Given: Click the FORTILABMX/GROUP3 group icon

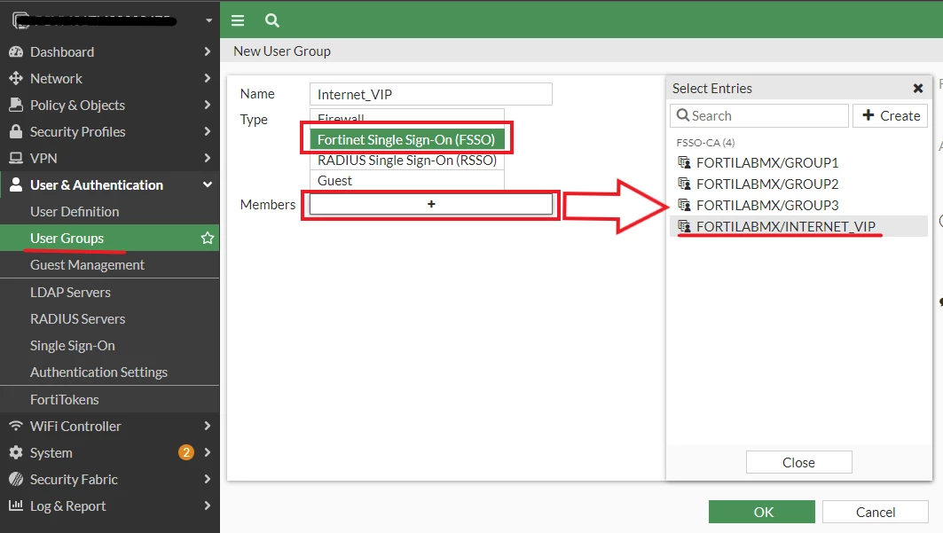Looking at the screenshot, I should 684,205.
